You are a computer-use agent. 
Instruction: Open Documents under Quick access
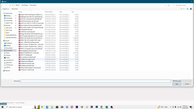point(9,21)
